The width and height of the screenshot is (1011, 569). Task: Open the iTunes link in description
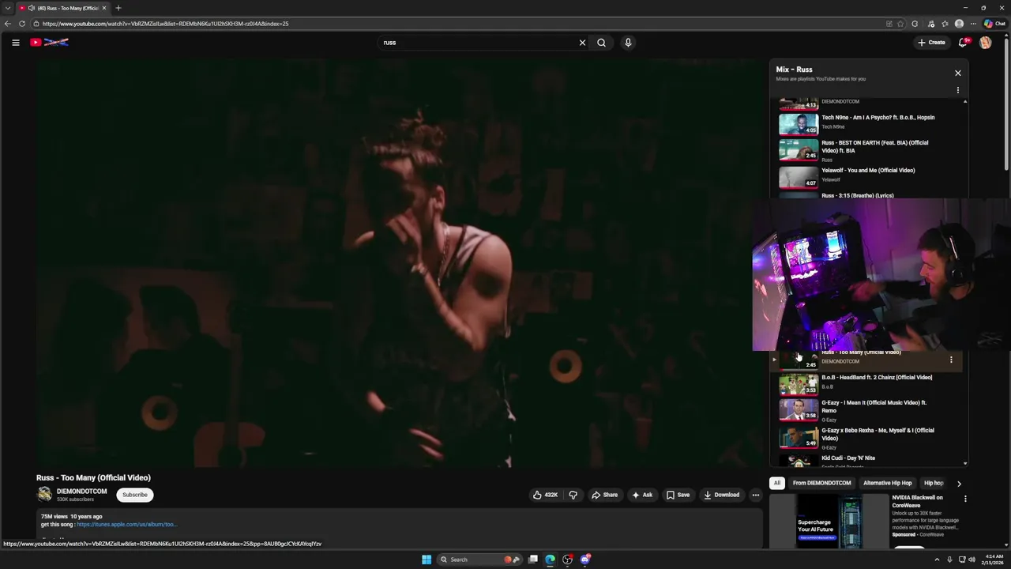coord(126,524)
